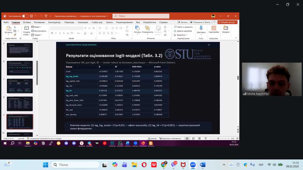Open the Animation (Анимация) ribbon tab

(83, 22)
